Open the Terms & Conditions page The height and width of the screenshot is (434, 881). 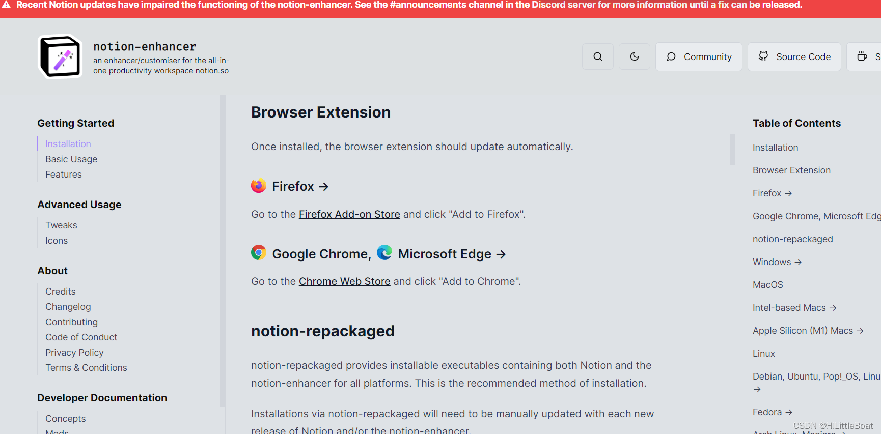pos(87,368)
